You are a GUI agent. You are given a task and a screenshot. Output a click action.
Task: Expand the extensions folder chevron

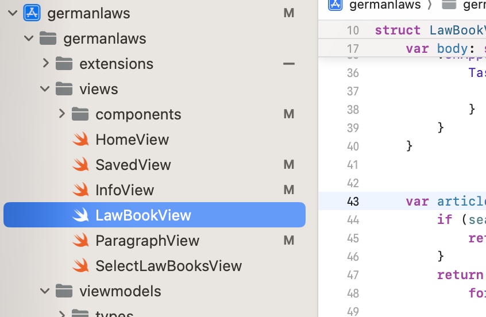[x=45, y=64]
